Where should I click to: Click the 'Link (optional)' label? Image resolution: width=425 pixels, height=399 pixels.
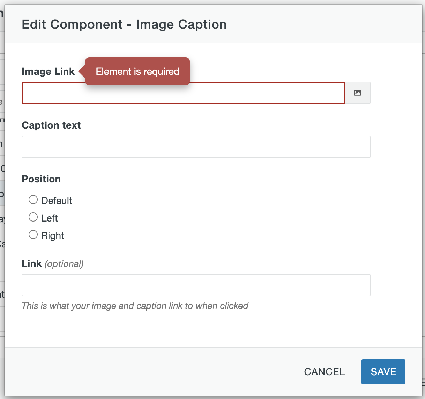pyautogui.click(x=32, y=263)
